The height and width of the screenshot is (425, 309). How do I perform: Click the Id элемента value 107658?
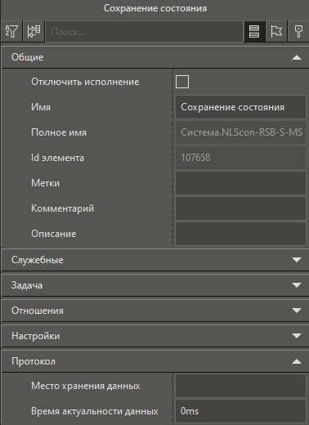tap(240, 158)
